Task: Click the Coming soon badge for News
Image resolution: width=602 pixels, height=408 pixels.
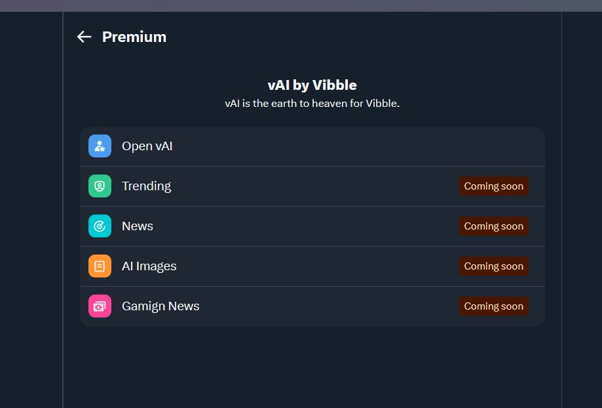Action: tap(493, 226)
